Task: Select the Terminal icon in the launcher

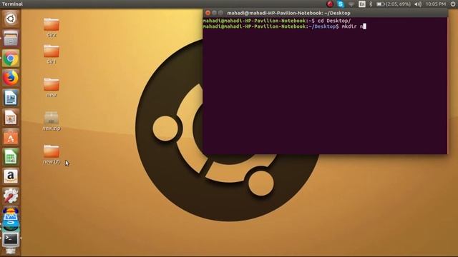Action: coord(11,240)
